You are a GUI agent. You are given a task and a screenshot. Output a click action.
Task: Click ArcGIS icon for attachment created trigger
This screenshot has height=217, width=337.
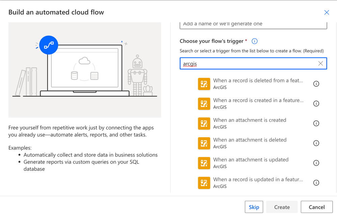204,124
